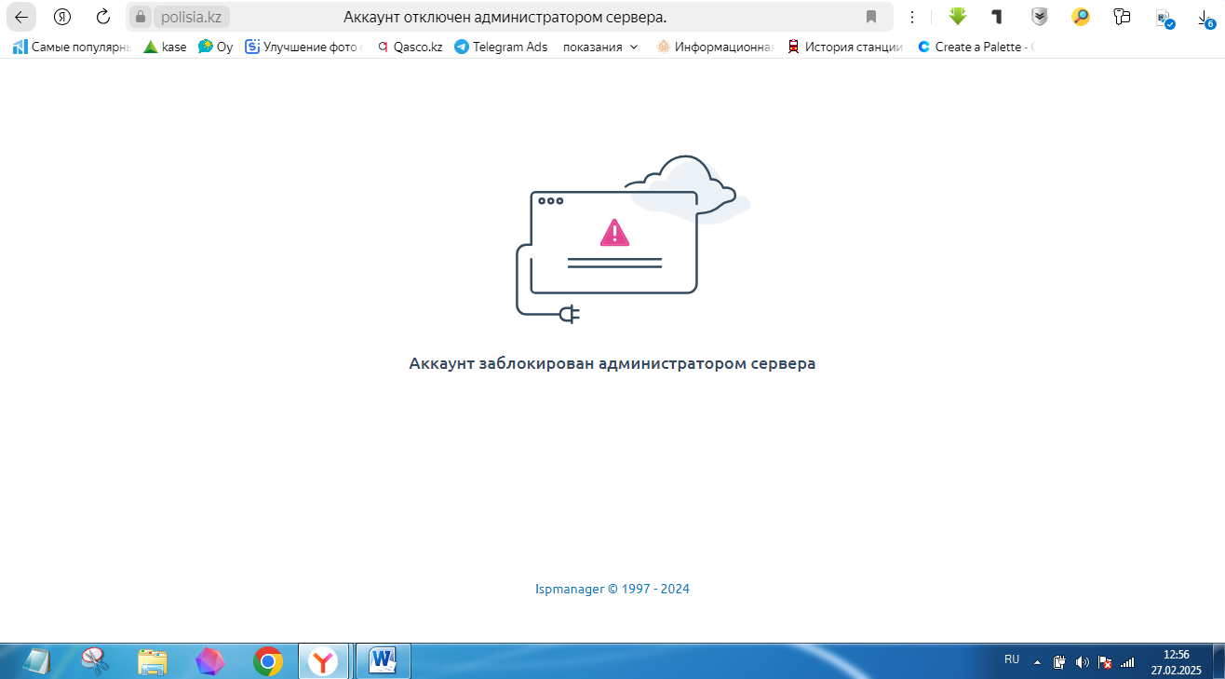This screenshot has width=1225, height=679.
Task: Click the magnifier extension icon in toolbar
Action: click(x=1081, y=17)
